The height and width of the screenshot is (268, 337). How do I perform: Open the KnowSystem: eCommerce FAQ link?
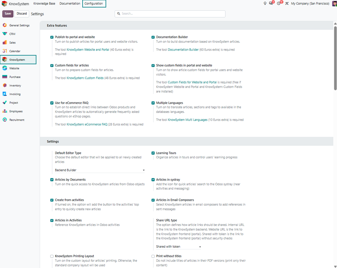click(87, 124)
